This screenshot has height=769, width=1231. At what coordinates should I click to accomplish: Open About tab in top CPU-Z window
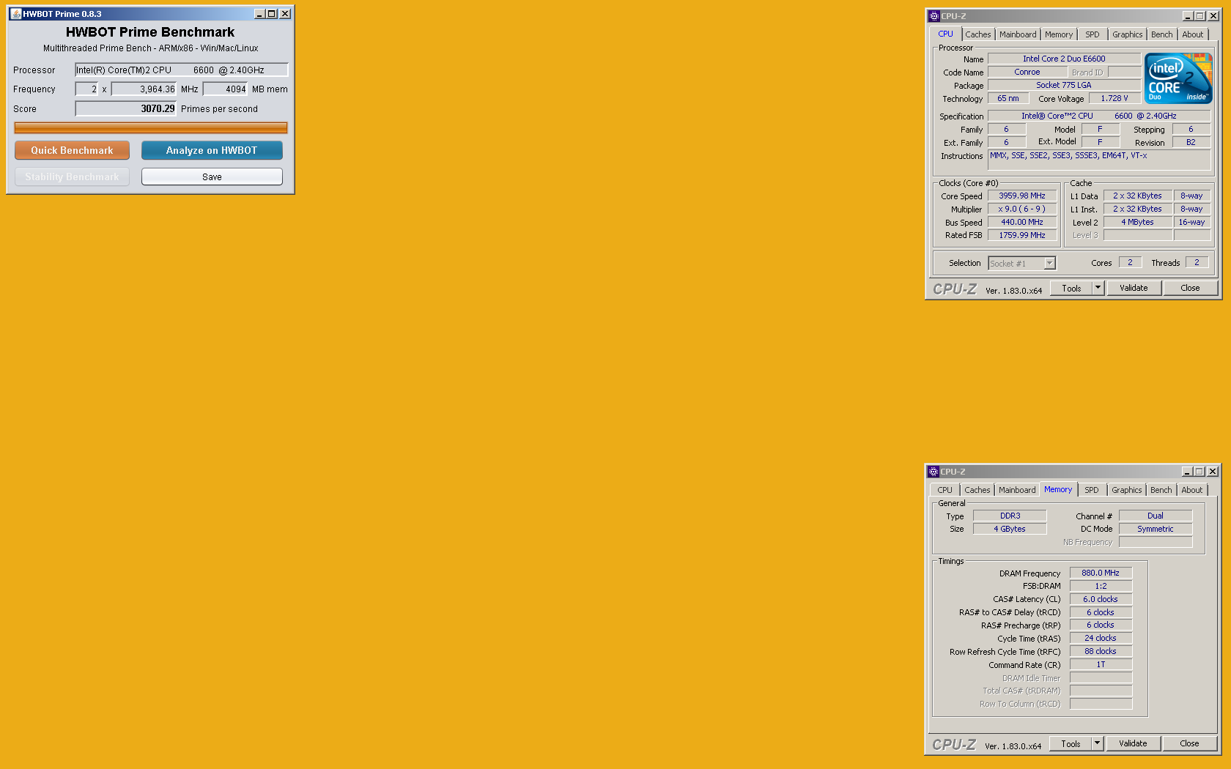point(1193,34)
